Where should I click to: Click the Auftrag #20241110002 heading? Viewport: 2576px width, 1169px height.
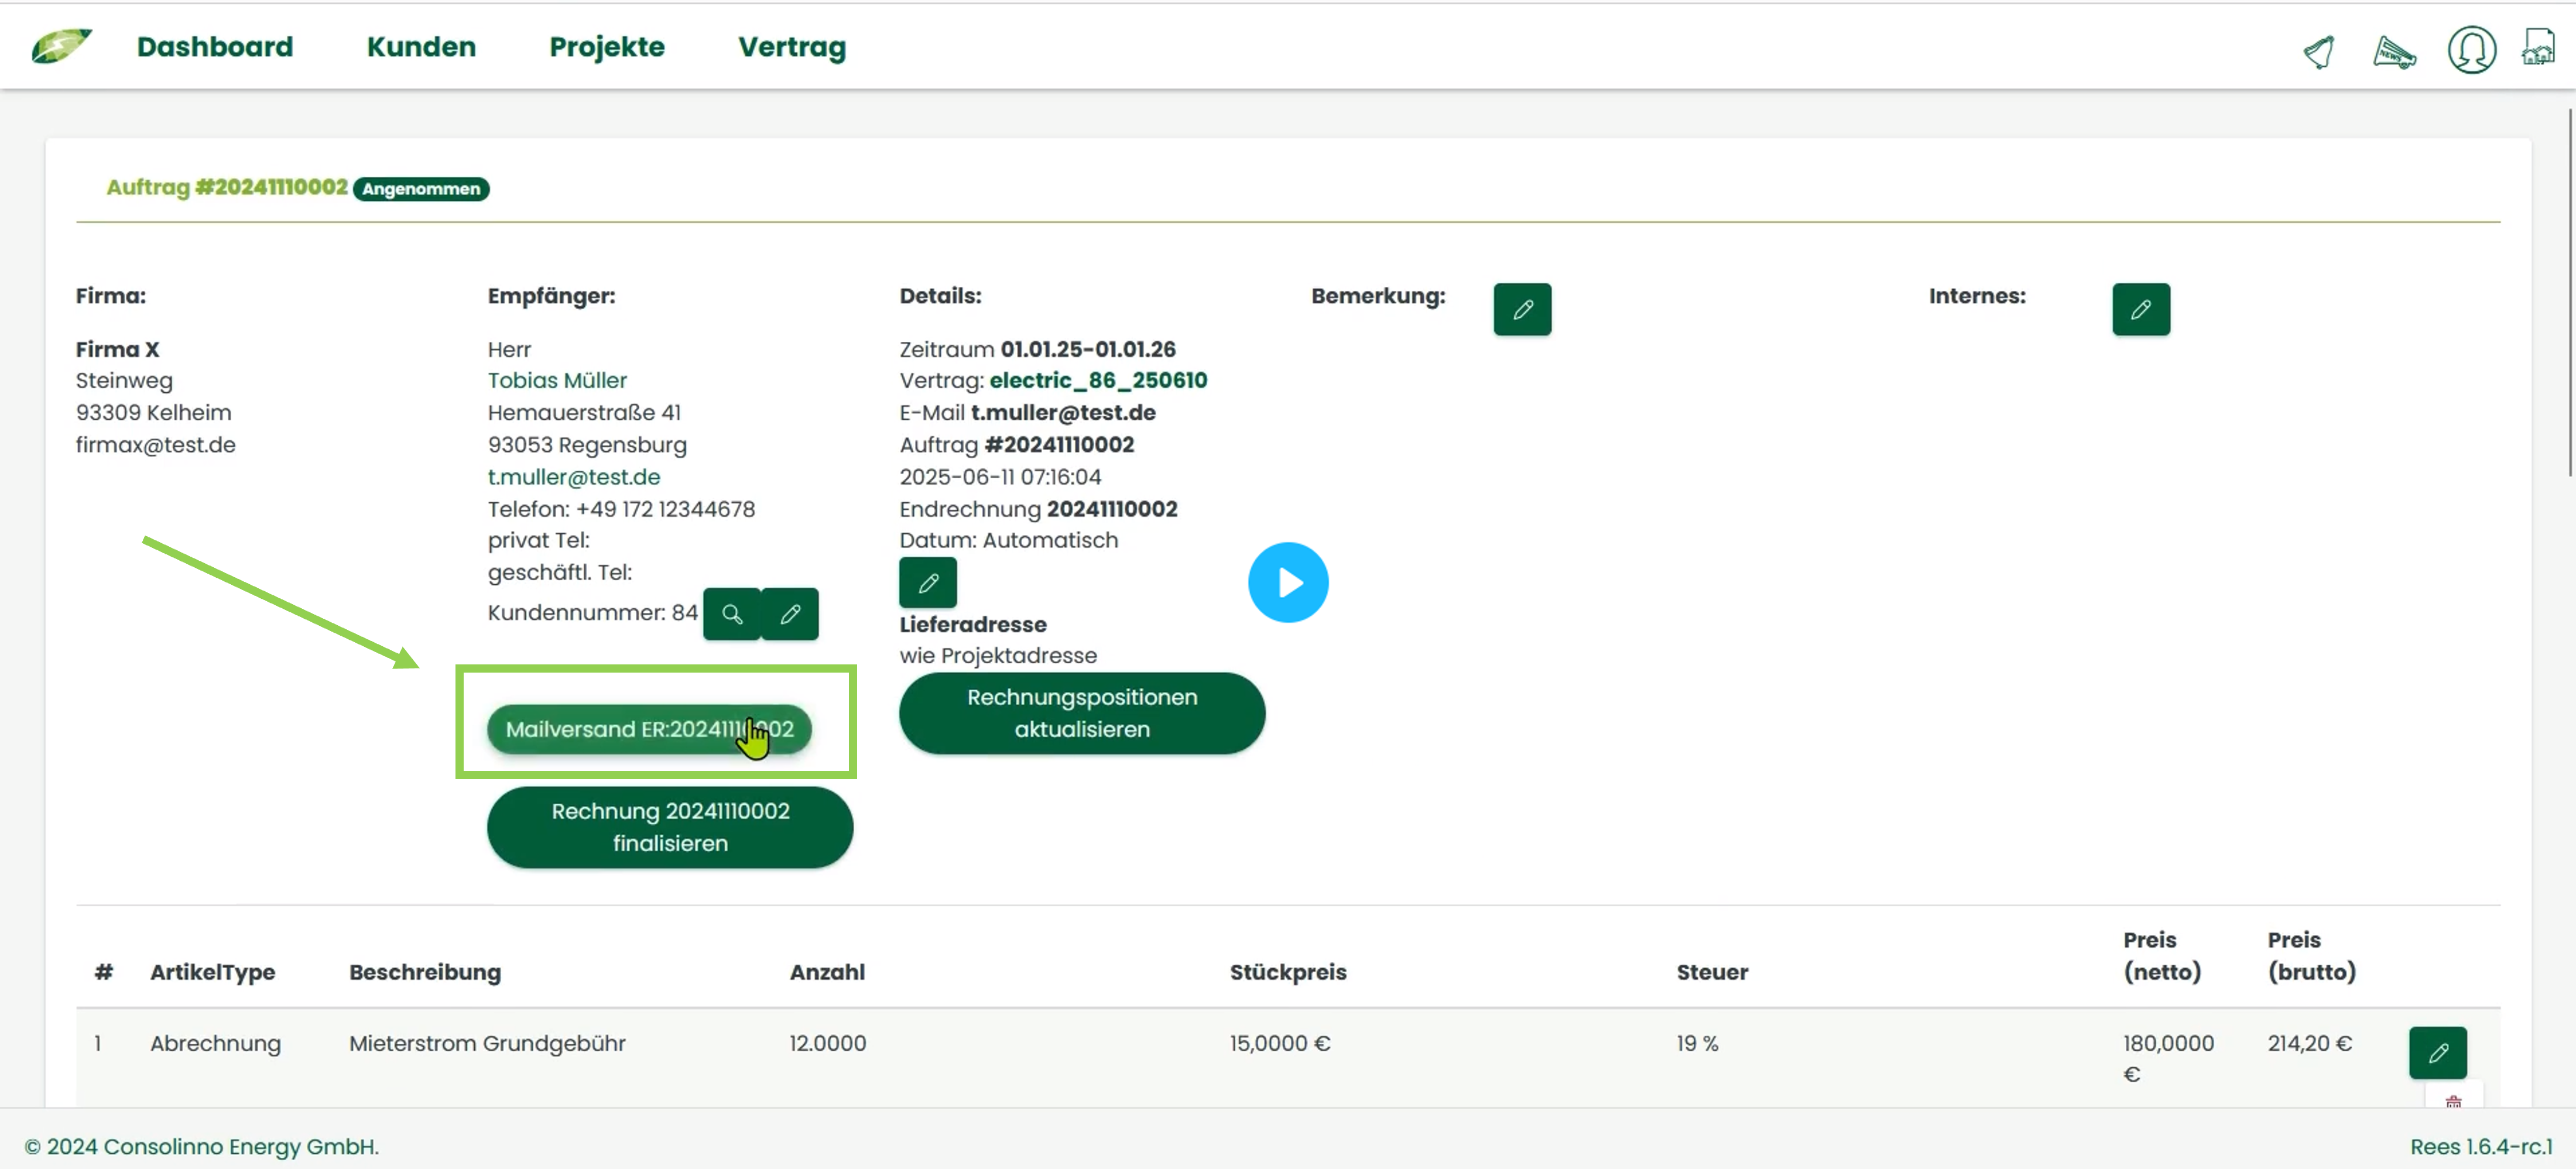point(227,187)
